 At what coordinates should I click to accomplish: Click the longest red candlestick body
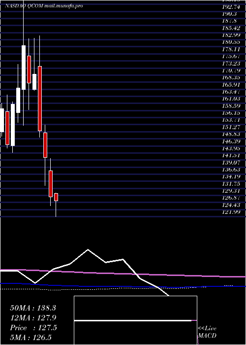pyautogui.click(x=40, y=99)
